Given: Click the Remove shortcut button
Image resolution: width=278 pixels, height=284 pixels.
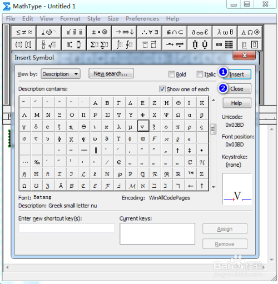Looking at the screenshot, I should click(x=225, y=244).
